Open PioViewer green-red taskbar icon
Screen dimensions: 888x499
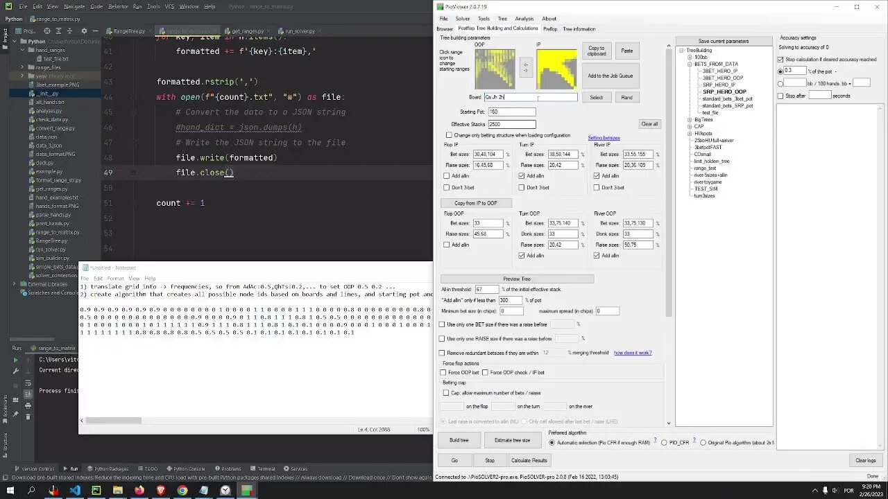(x=246, y=491)
